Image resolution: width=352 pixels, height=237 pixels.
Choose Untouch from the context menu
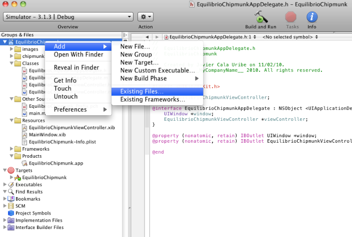click(x=78, y=97)
